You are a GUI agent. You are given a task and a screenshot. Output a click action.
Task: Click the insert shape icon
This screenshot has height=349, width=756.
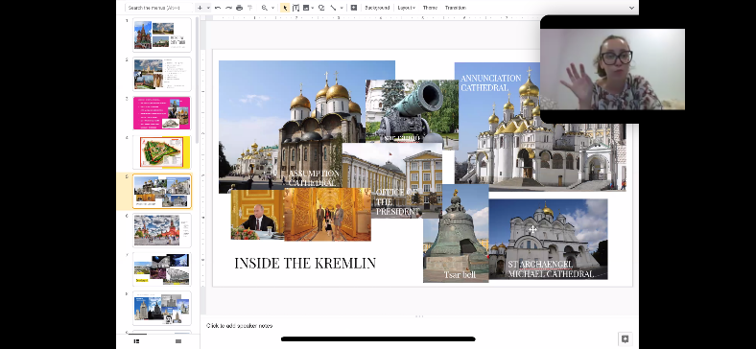pos(321,8)
